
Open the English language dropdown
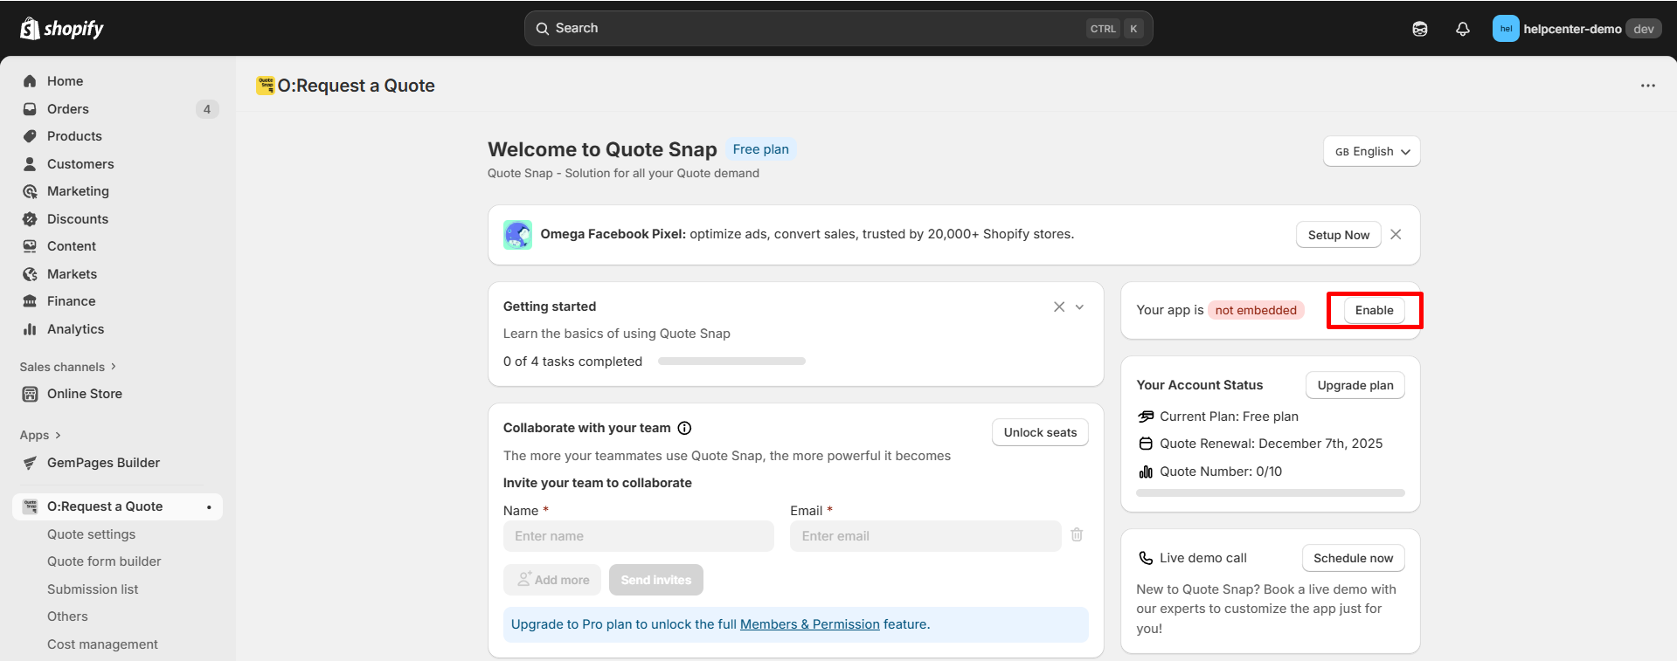1371,151
